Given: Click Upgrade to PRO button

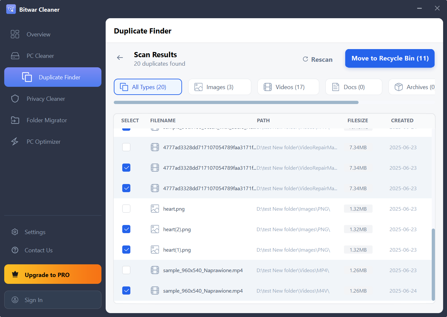Looking at the screenshot, I should click(53, 274).
